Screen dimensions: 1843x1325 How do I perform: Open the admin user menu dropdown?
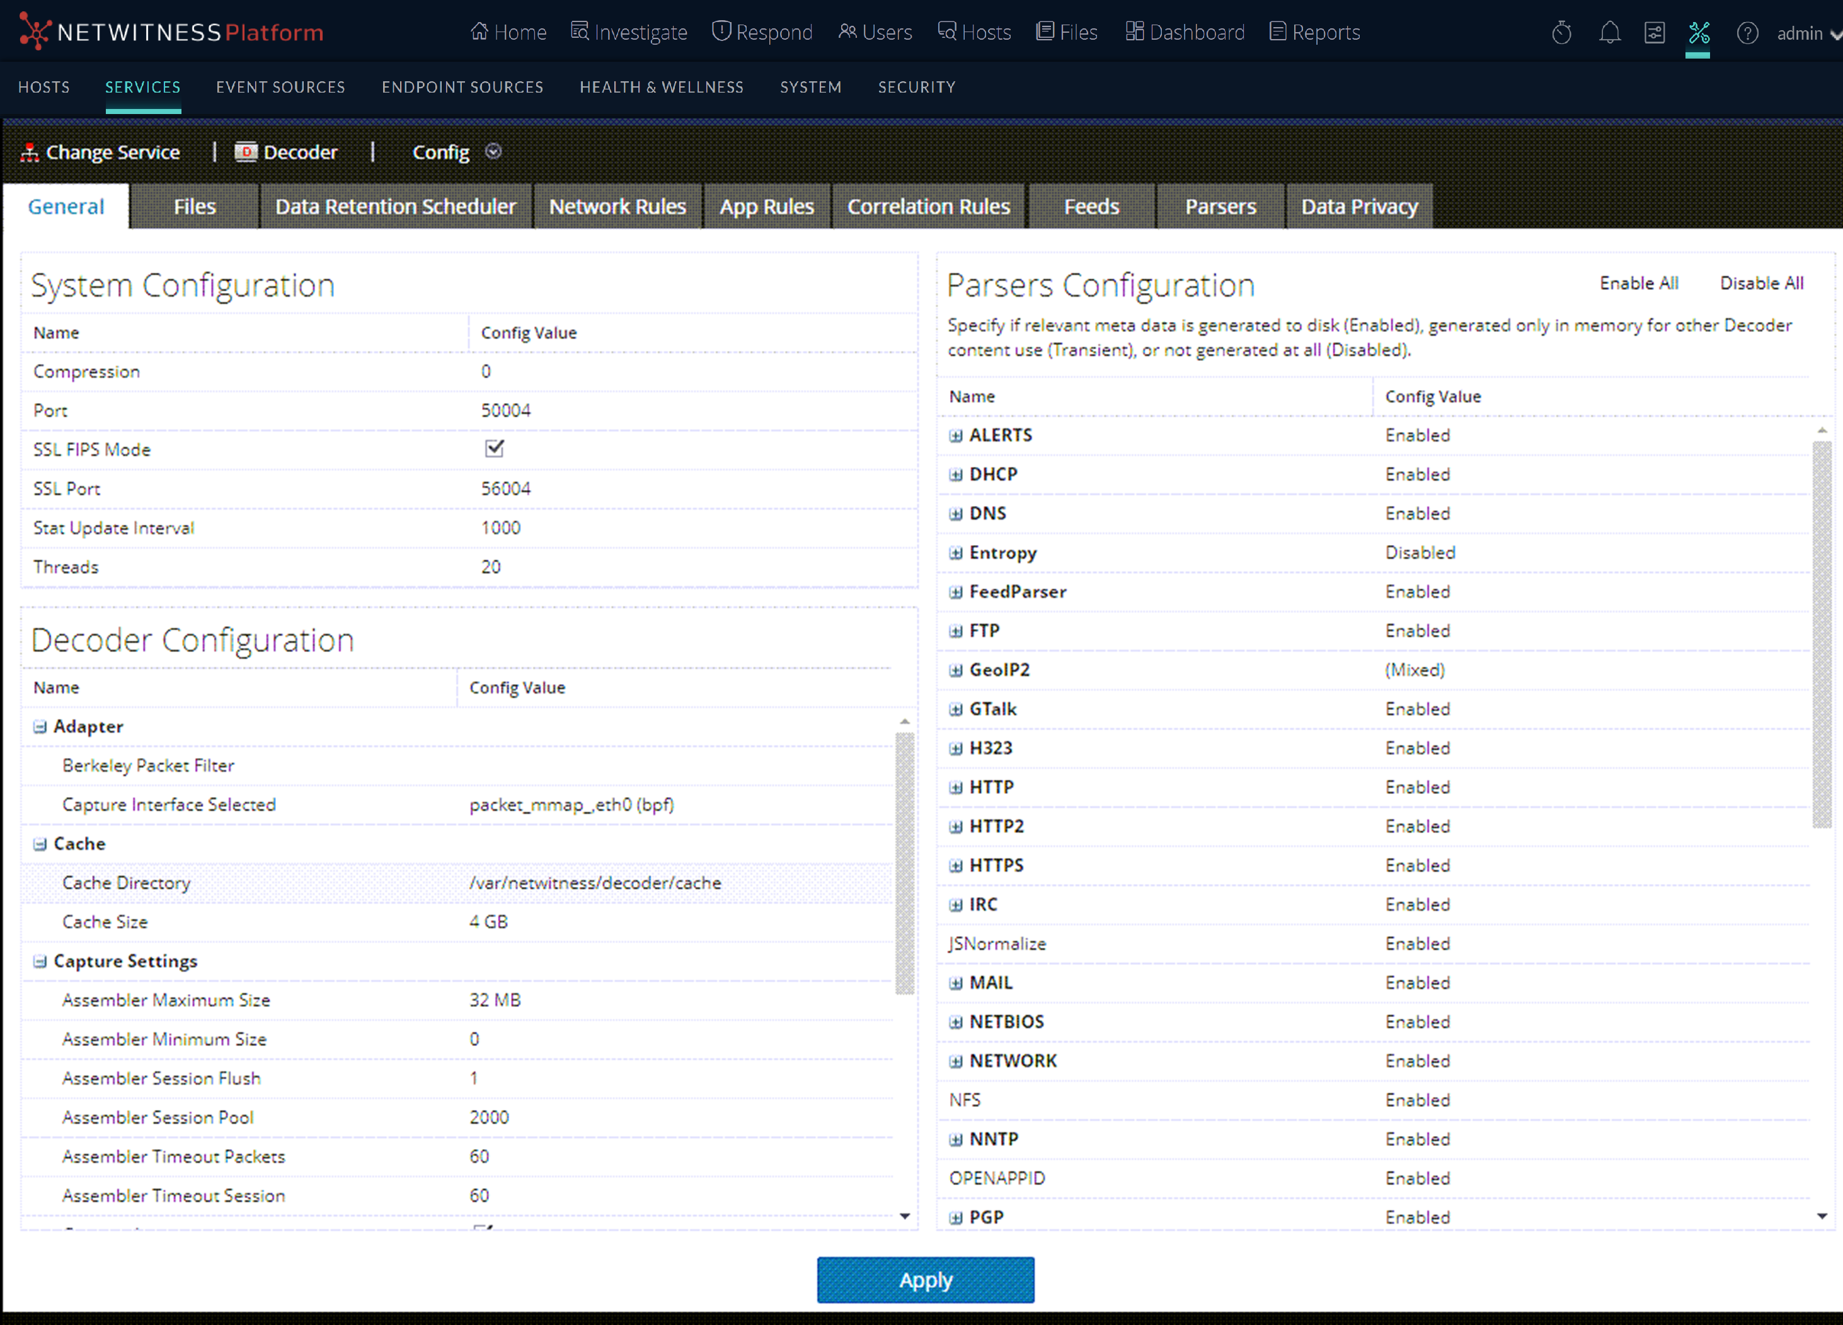(x=1834, y=34)
